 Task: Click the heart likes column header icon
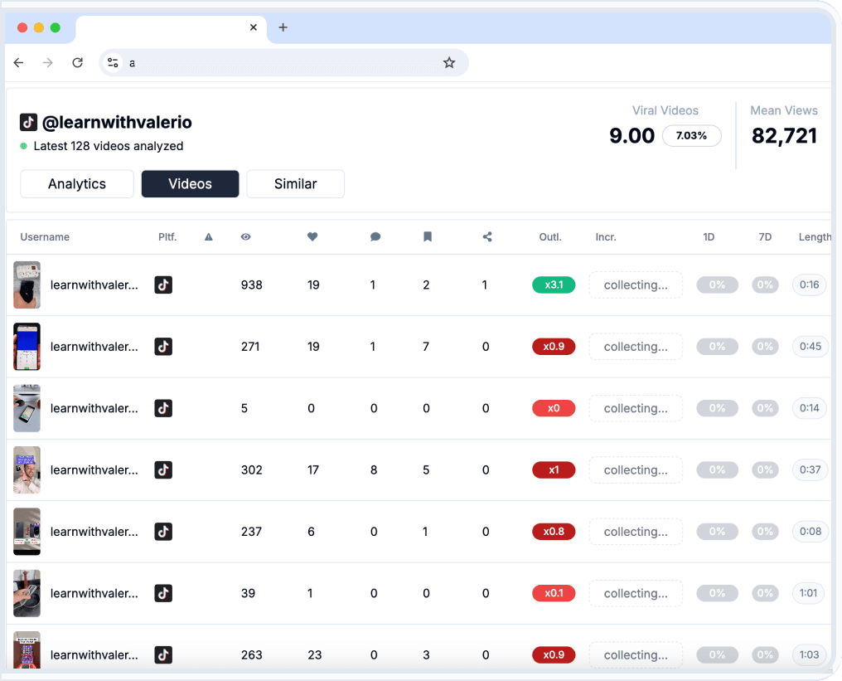tap(312, 236)
